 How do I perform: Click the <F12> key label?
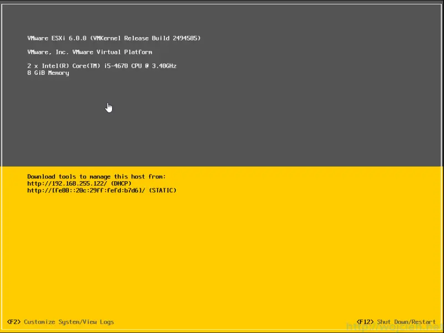pyautogui.click(x=365, y=321)
